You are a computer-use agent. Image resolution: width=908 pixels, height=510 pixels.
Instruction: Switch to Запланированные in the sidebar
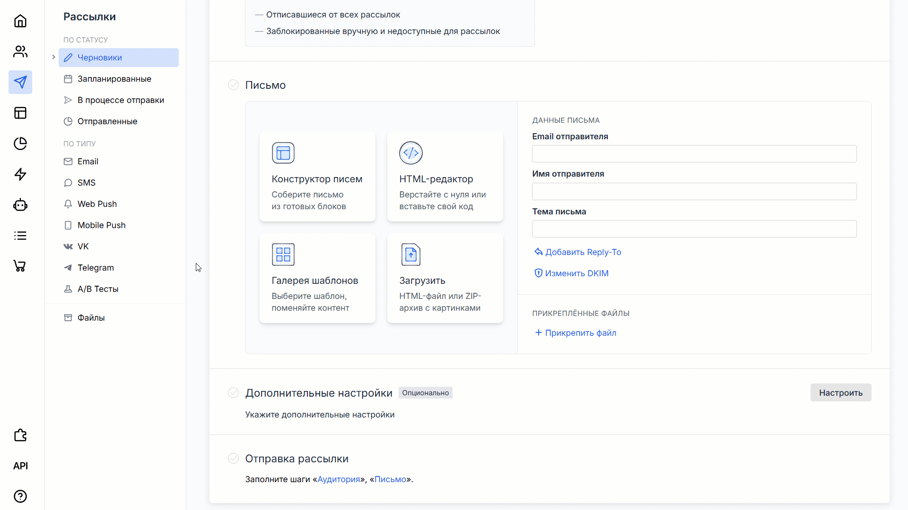[114, 78]
